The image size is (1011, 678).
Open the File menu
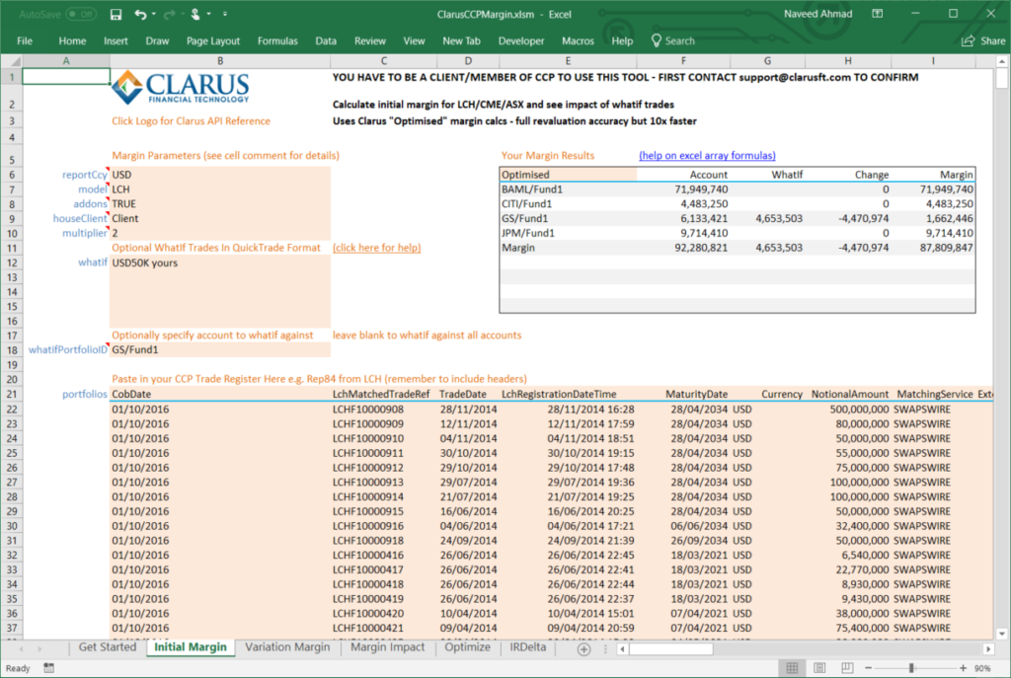click(25, 40)
